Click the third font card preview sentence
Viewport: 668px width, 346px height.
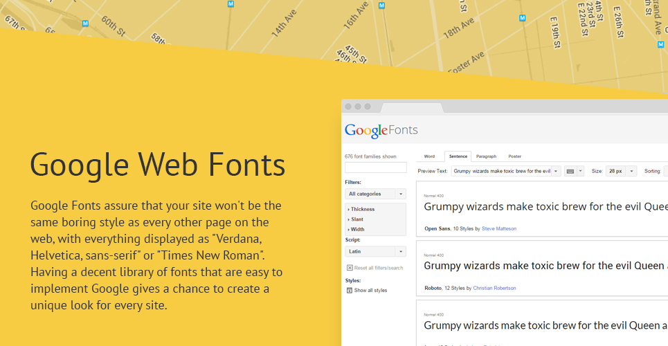[x=545, y=325]
